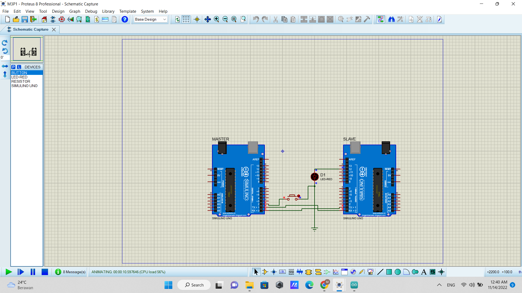Image resolution: width=522 pixels, height=293 pixels.
Task: Open the Source Code 0101 icon
Action: click(x=105, y=19)
